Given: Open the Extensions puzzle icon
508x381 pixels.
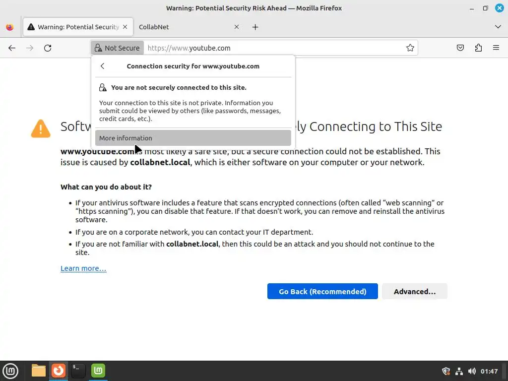Looking at the screenshot, I should 478,48.
